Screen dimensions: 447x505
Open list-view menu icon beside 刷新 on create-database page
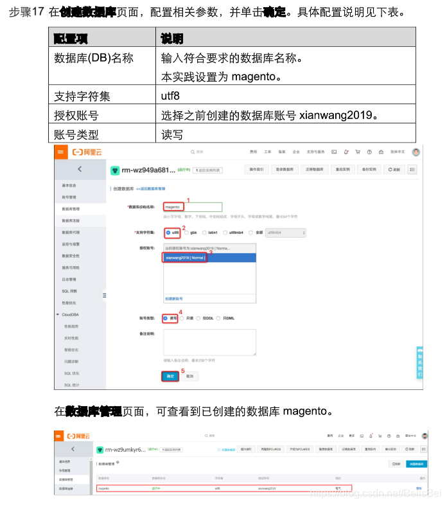click(412, 170)
